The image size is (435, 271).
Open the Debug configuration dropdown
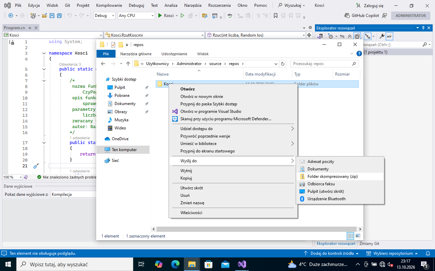pyautogui.click(x=105, y=16)
